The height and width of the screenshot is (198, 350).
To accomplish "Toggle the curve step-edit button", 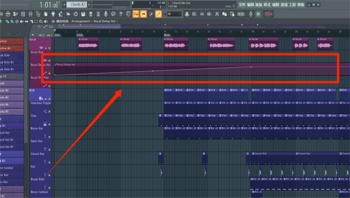I will 151,14.
